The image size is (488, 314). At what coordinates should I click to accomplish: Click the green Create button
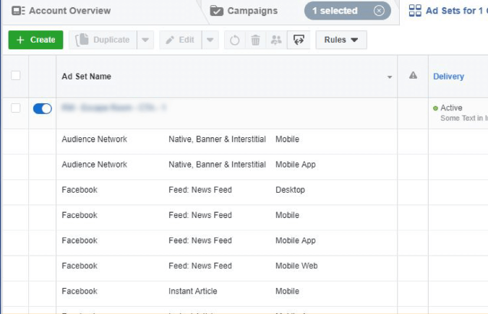point(36,40)
